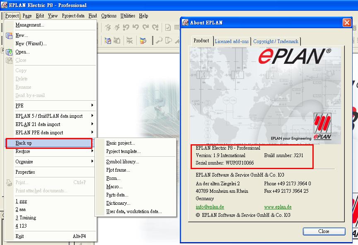Screen dimensions: 358x245
Task: Click the serial number WUP0U10066 text
Action: coord(240,163)
